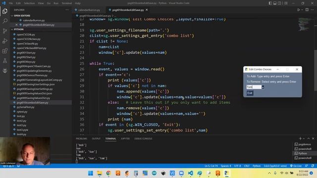
Task: Open Run and Debug view icon
Action: (5, 41)
